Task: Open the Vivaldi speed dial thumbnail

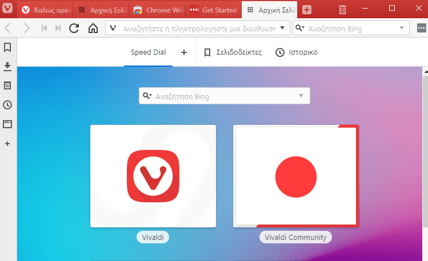Action: (153, 176)
